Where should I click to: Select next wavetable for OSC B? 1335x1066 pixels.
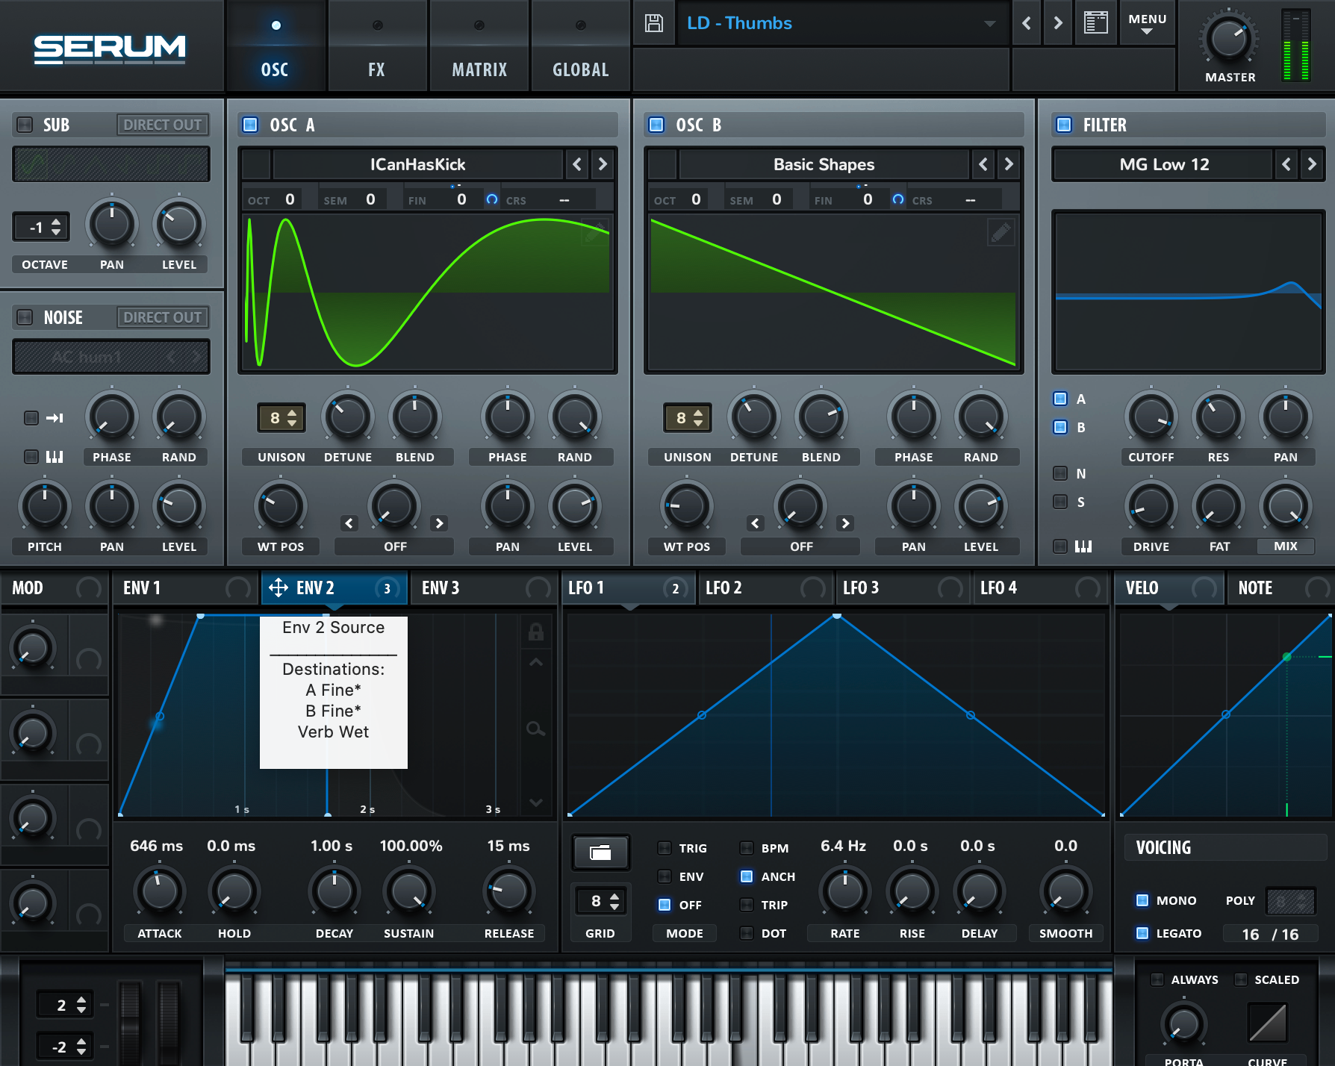coord(1009,164)
